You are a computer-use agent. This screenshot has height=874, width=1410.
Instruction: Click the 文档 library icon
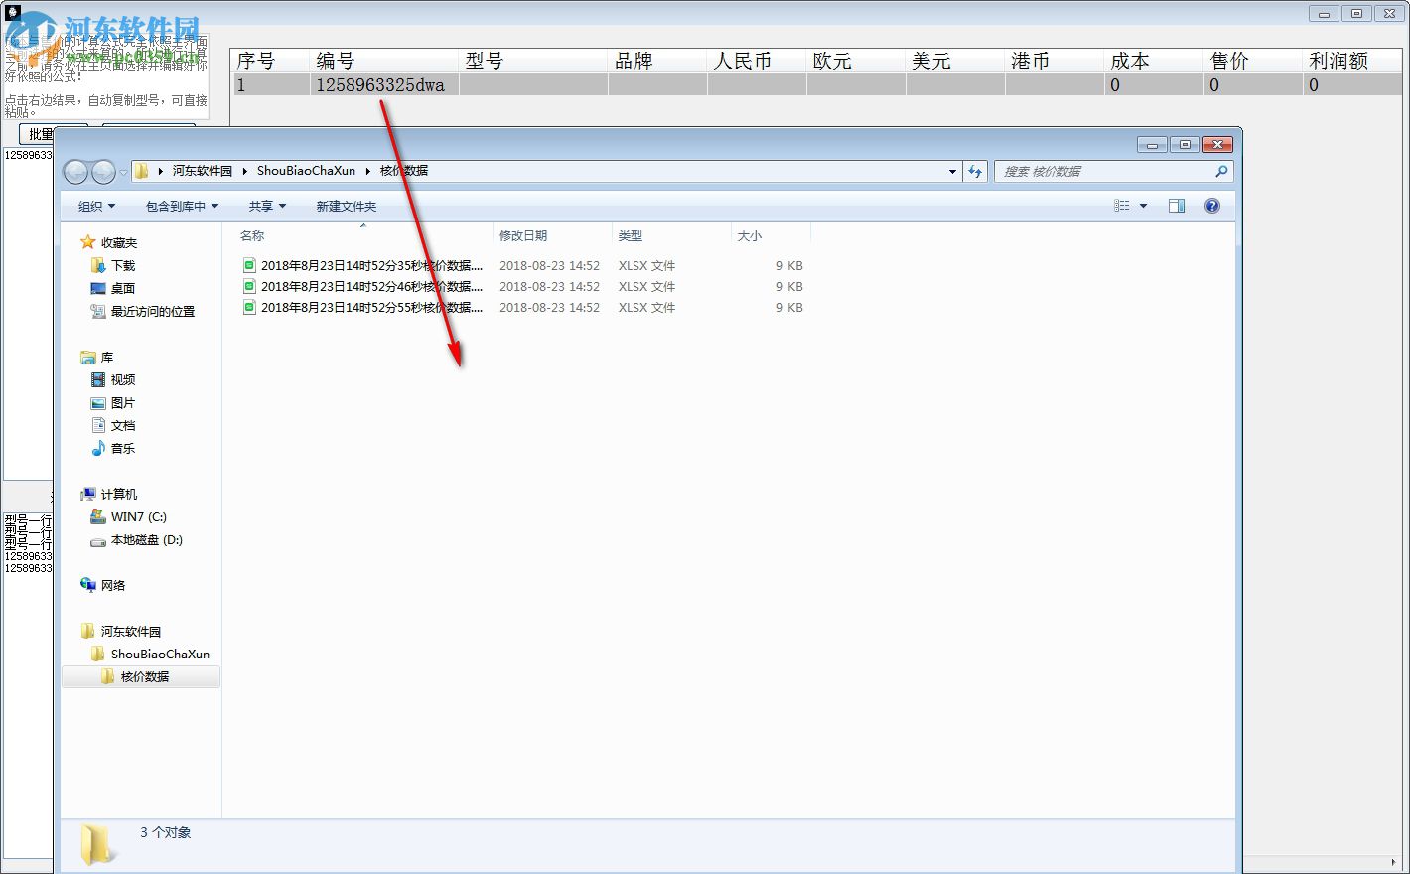(98, 425)
